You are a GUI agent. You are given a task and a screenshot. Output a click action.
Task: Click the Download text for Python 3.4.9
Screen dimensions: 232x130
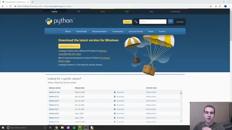point(120,118)
